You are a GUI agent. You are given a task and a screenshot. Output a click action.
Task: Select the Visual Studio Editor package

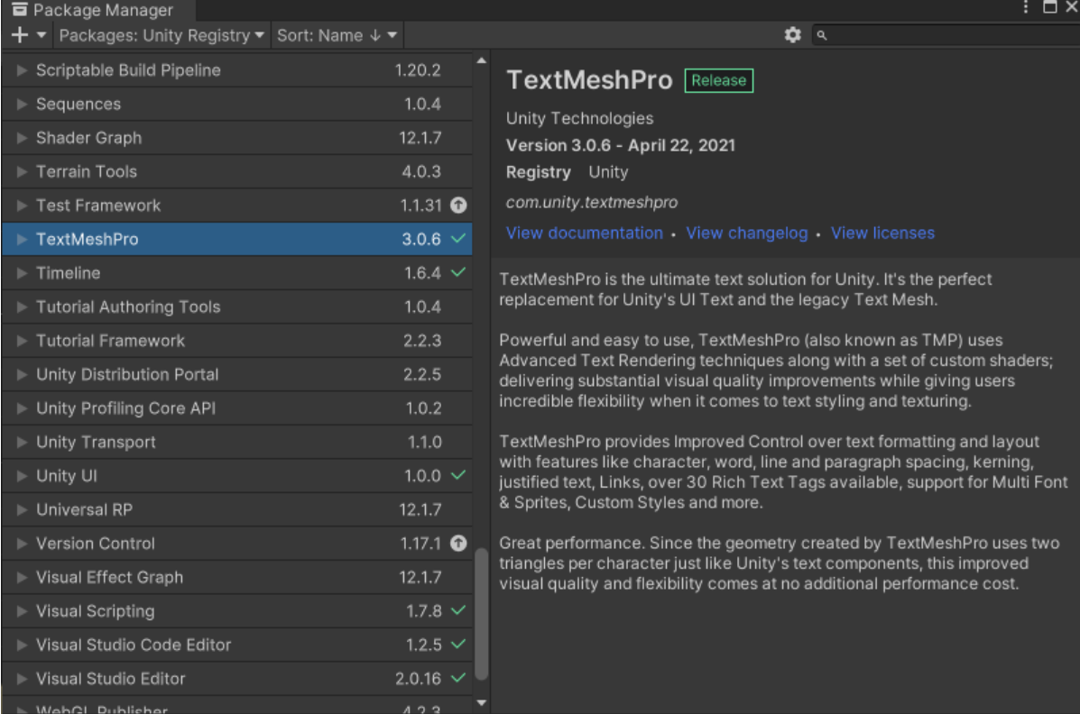237,678
